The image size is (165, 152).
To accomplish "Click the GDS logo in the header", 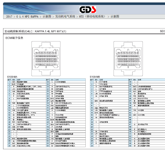I will tap(88, 10).
